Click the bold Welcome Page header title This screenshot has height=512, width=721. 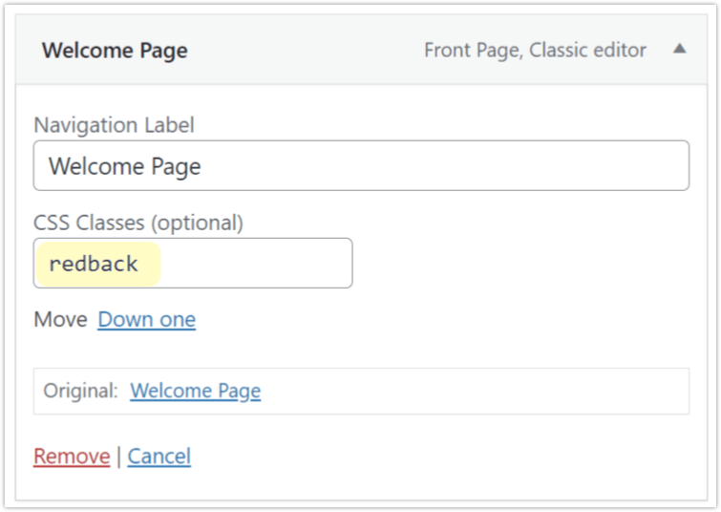(115, 51)
